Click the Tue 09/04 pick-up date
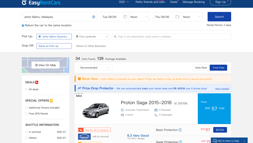 click(x=109, y=17)
